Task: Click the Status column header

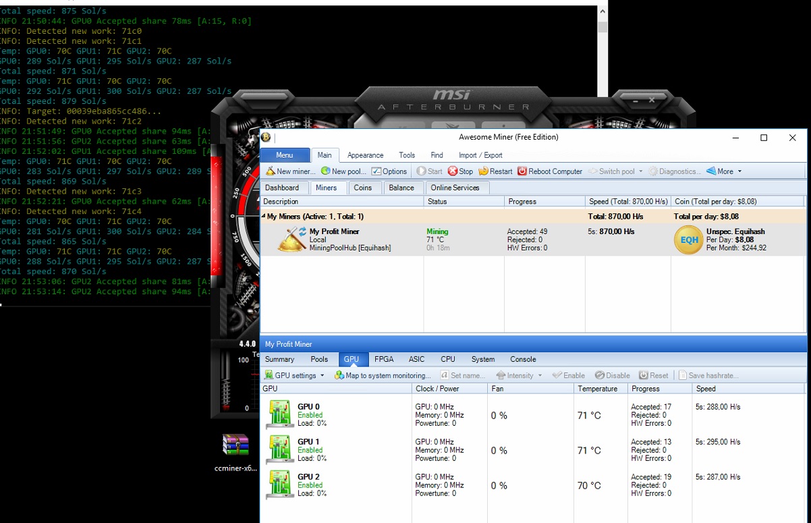Action: coord(464,201)
